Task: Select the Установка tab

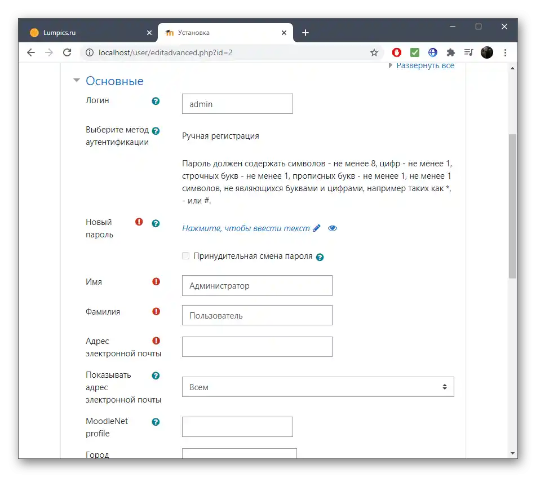Action: 225,33
